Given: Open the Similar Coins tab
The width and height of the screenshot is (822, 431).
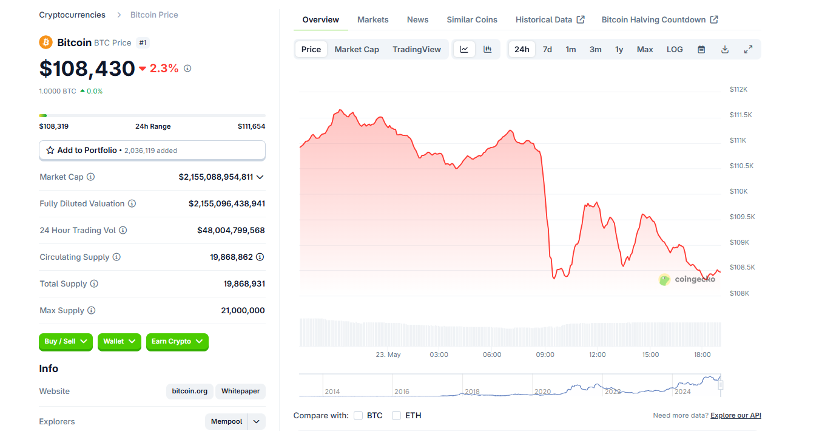Looking at the screenshot, I should 472,19.
